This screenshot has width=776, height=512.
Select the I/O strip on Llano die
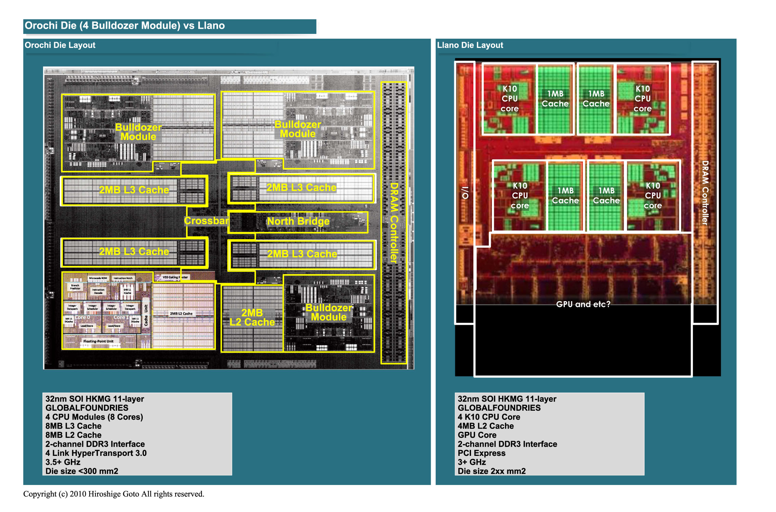[x=465, y=193]
